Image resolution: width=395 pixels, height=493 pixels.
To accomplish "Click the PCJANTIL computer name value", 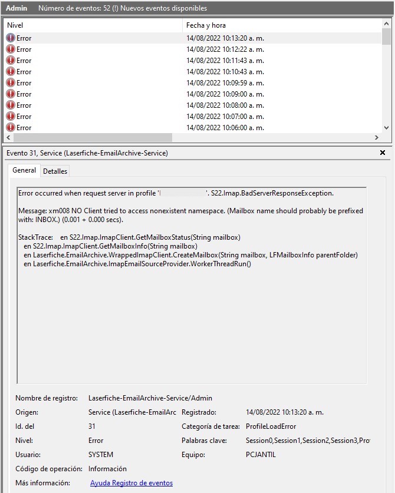I will point(261,455).
